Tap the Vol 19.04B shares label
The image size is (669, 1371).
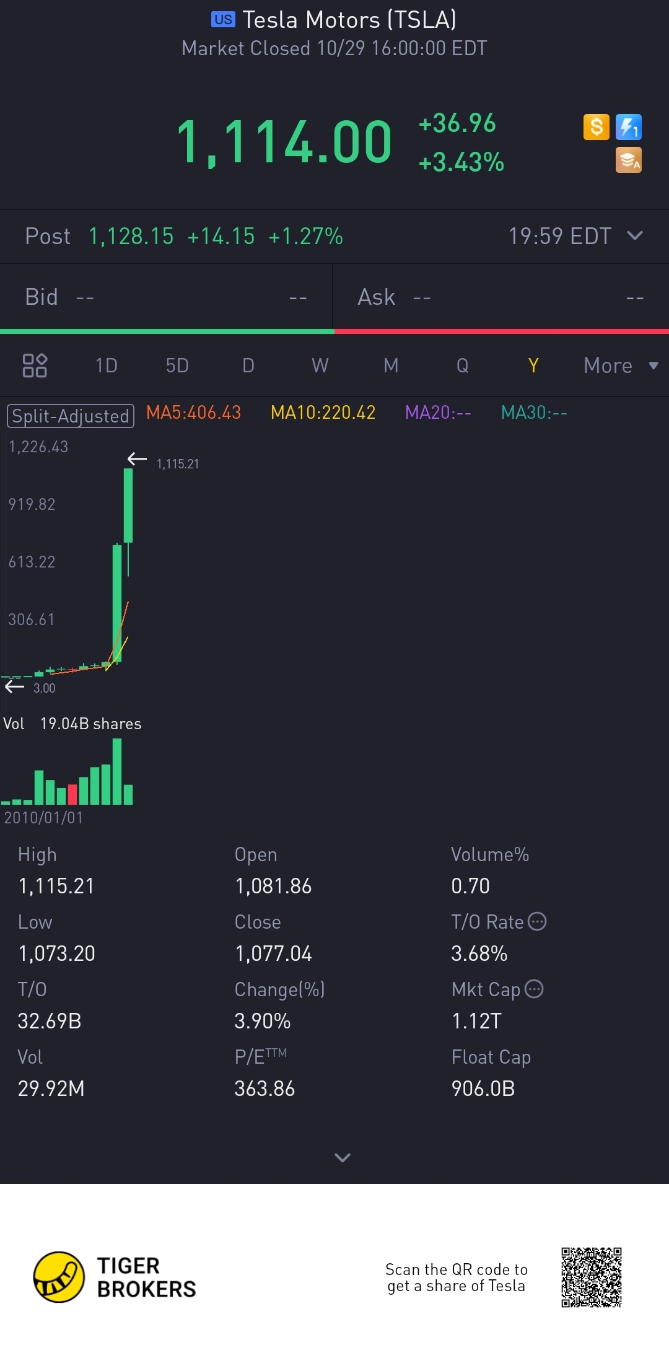72,724
